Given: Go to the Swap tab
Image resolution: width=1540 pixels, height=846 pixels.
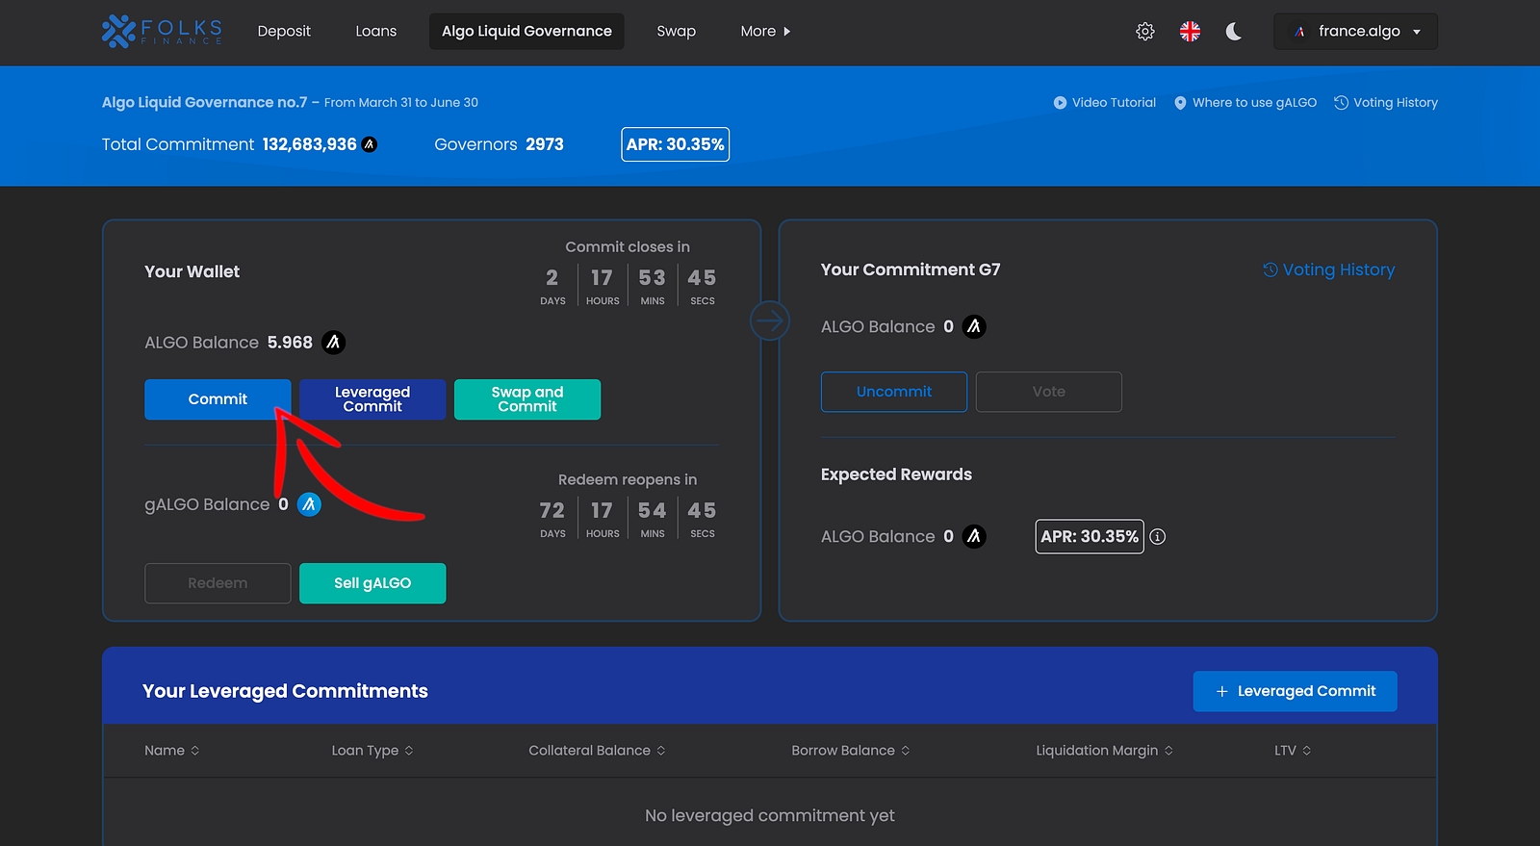Looking at the screenshot, I should click(676, 32).
